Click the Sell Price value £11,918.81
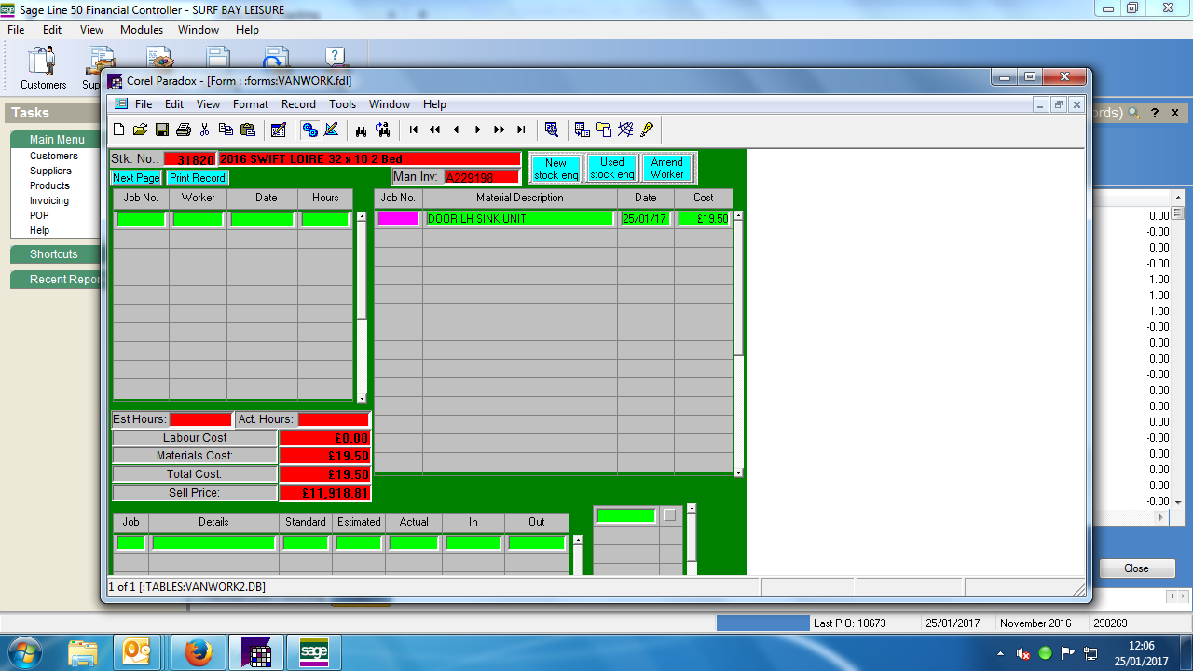 click(324, 493)
